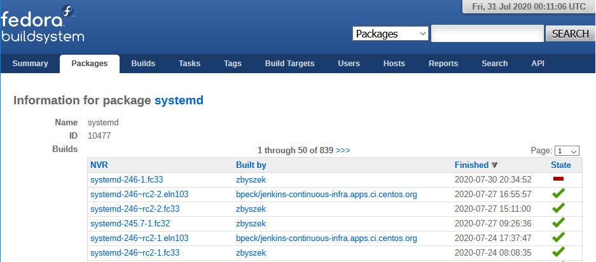
Task: Open the systemd-246-1.fc33 build link
Action: click(127, 180)
